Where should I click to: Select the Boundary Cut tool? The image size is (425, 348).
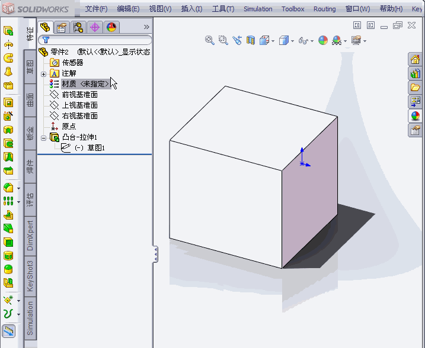coord(8,170)
